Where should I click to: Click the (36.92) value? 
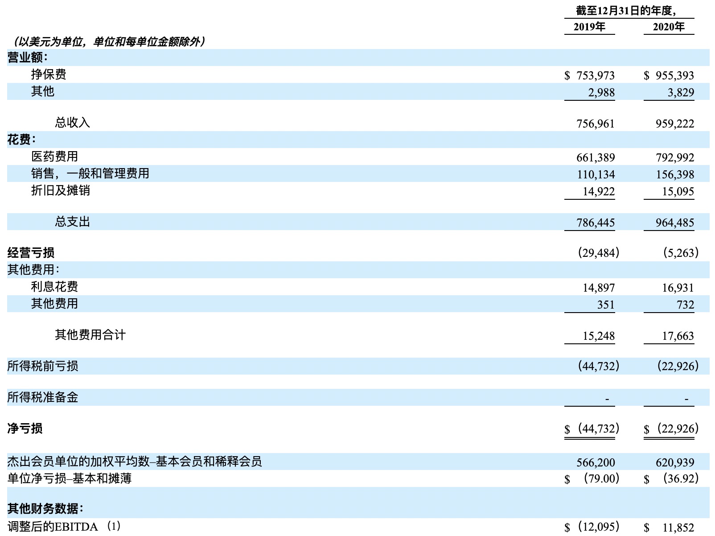(680, 478)
